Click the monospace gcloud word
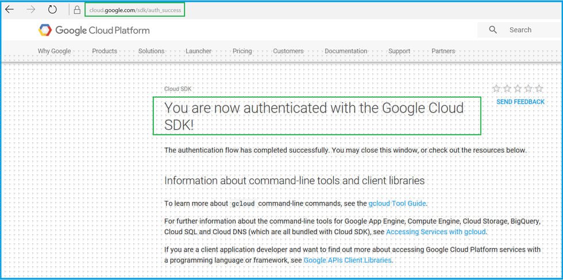 [243, 204]
